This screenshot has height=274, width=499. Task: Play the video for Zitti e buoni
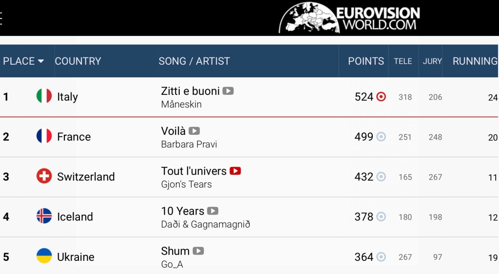tap(228, 91)
